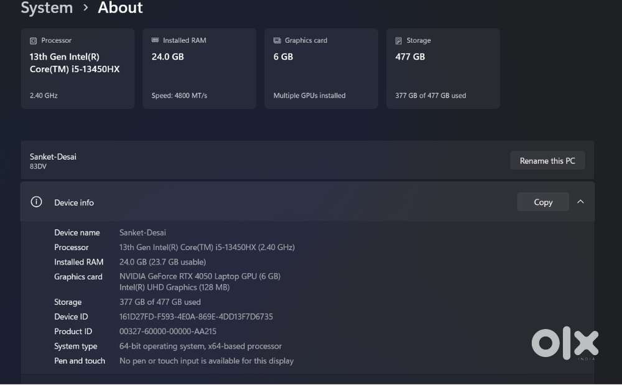The height and width of the screenshot is (385, 622).
Task: Click the Processor chip icon
Action: 34,40
